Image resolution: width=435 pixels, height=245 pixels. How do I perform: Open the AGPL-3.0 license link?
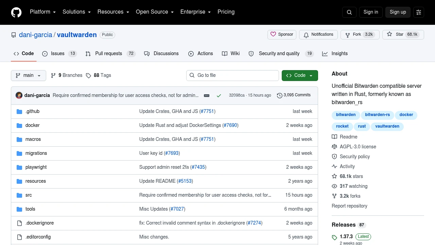tap(358, 147)
